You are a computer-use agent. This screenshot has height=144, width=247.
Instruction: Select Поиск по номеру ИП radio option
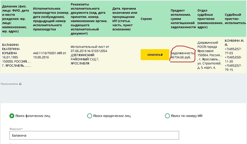coord(167,116)
